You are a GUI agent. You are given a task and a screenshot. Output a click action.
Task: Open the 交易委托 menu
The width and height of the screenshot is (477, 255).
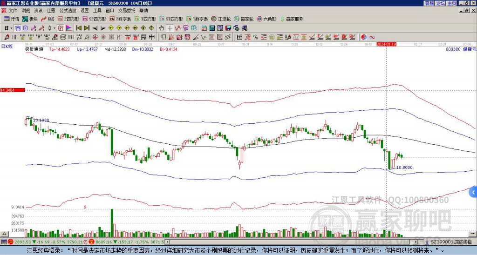(127, 11)
